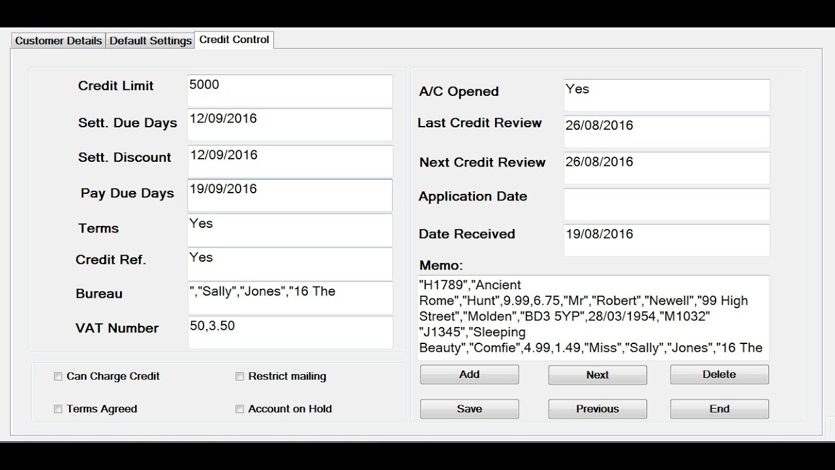Focus the Last Credit Review date field
Screen dimensions: 835x470
667,132
